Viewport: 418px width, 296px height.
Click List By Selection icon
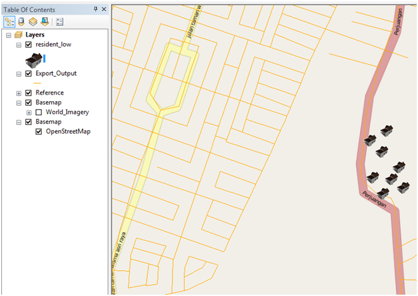coord(43,21)
